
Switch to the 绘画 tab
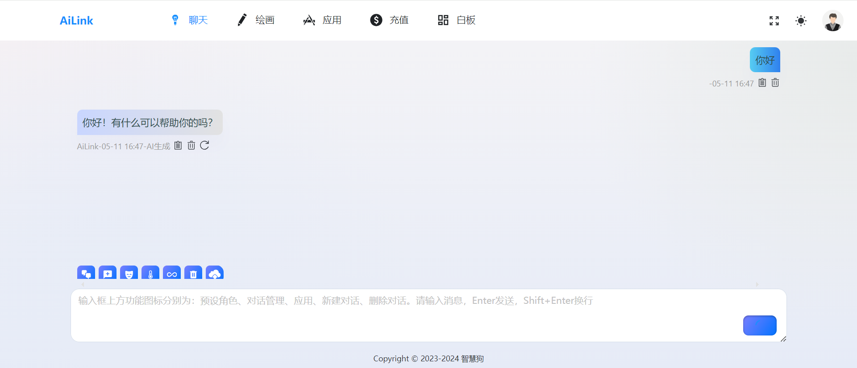point(256,20)
